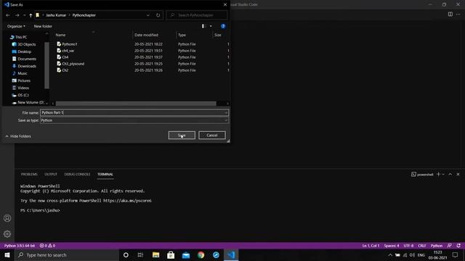The image size is (465, 261).
Task: Change the file view layout icon
Action: tap(204, 26)
